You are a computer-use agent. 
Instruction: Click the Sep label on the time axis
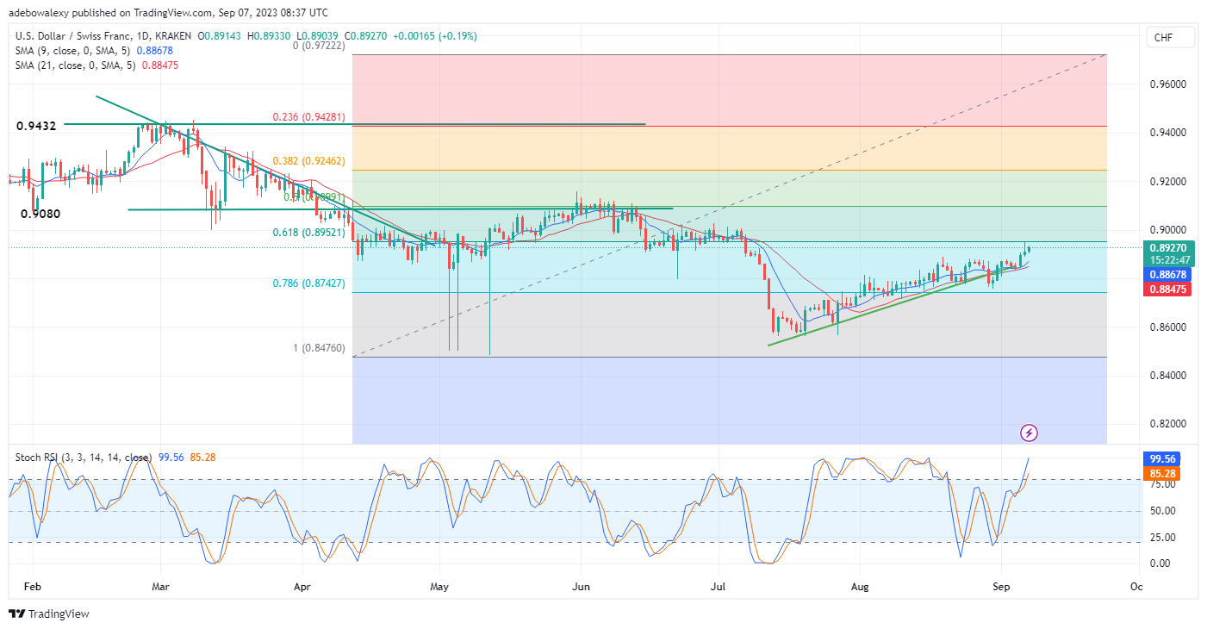tap(1000, 587)
